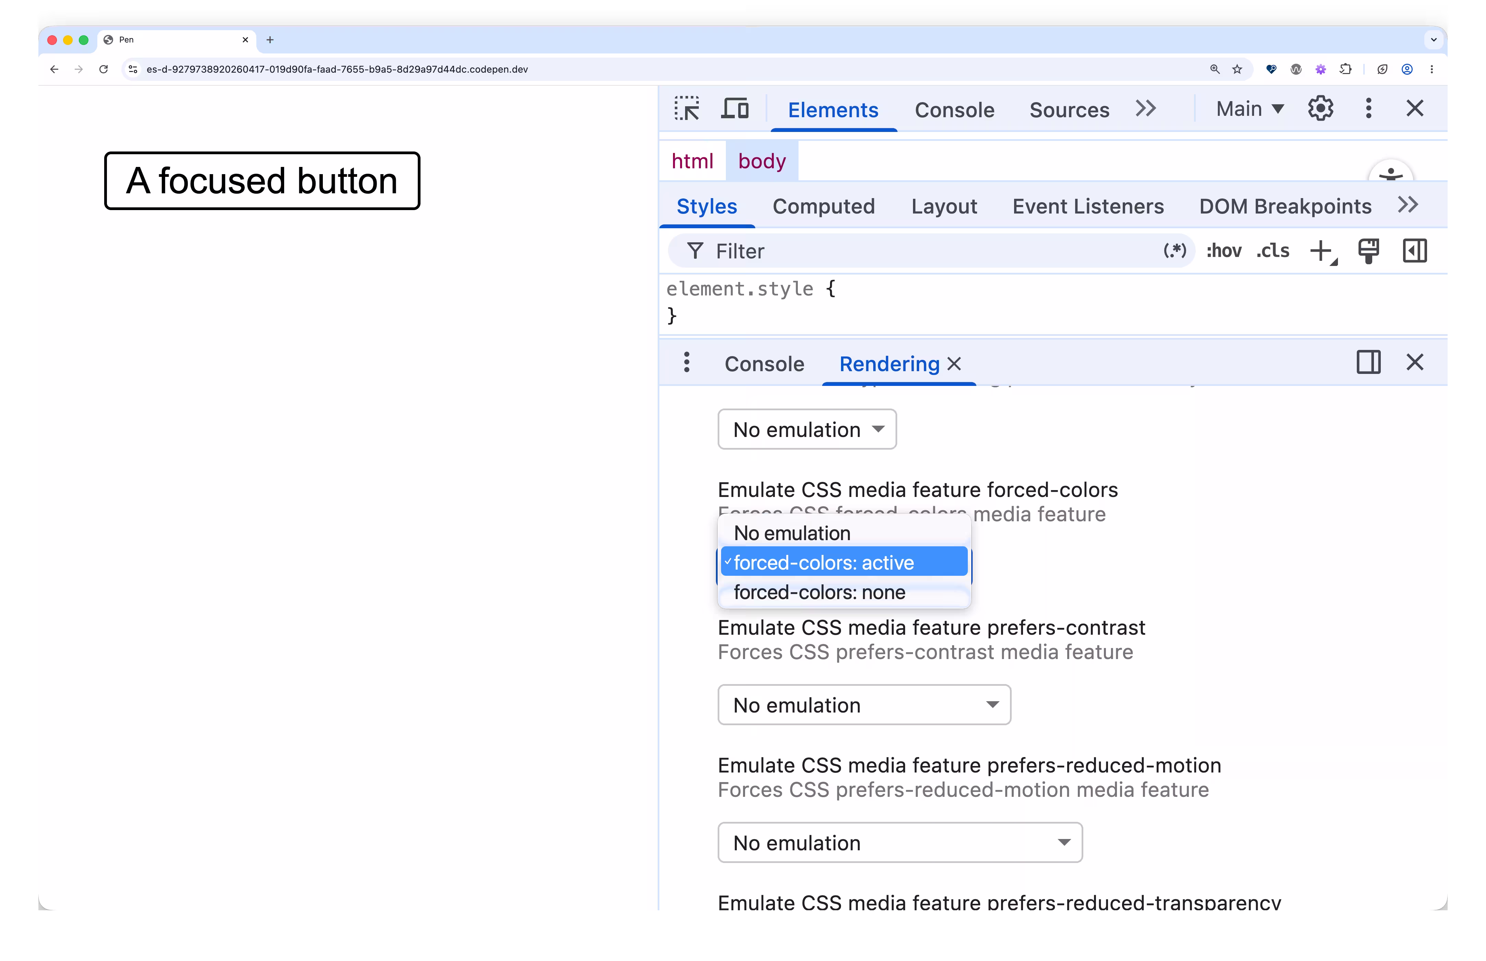Open the prefers-contrast emulation dropdown
Screen dimensions: 1486x961
click(864, 705)
